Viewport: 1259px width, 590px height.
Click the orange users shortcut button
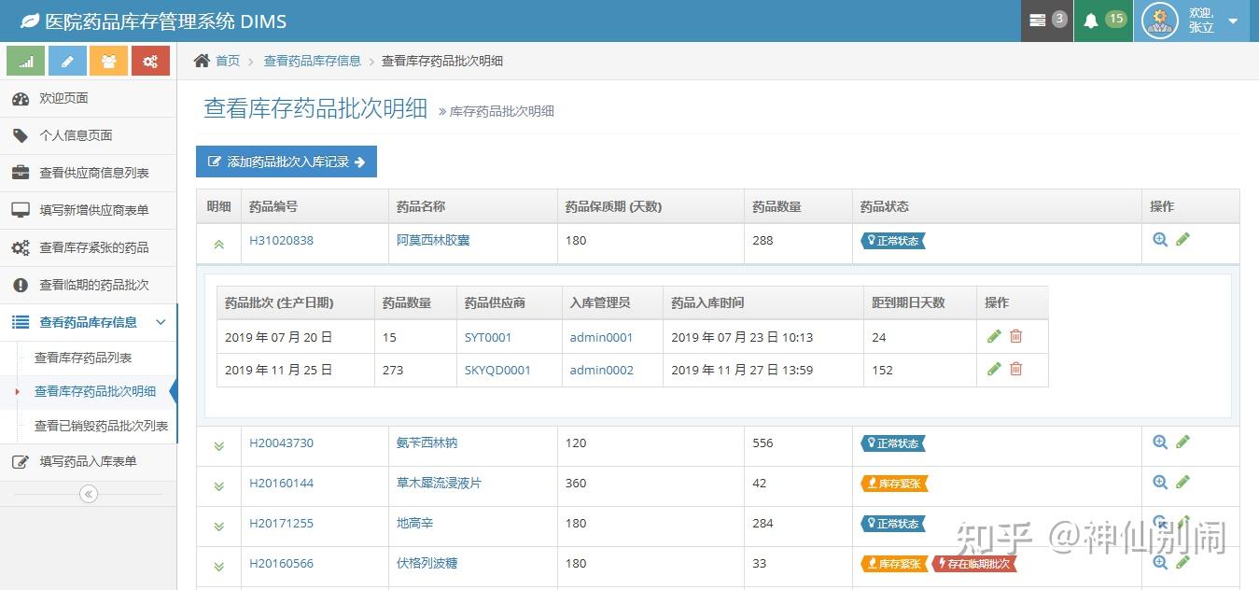coord(109,61)
